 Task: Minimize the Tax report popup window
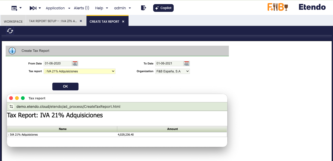click(17, 98)
